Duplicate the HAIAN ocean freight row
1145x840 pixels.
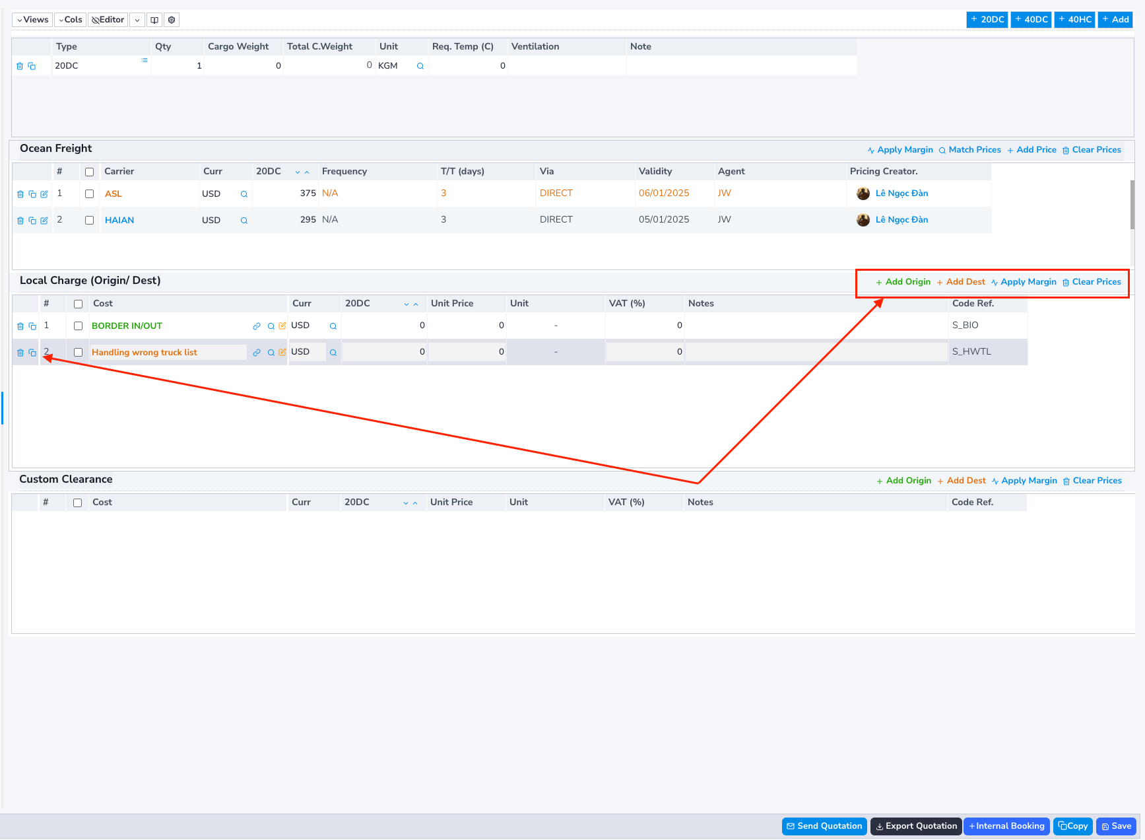coord(32,221)
